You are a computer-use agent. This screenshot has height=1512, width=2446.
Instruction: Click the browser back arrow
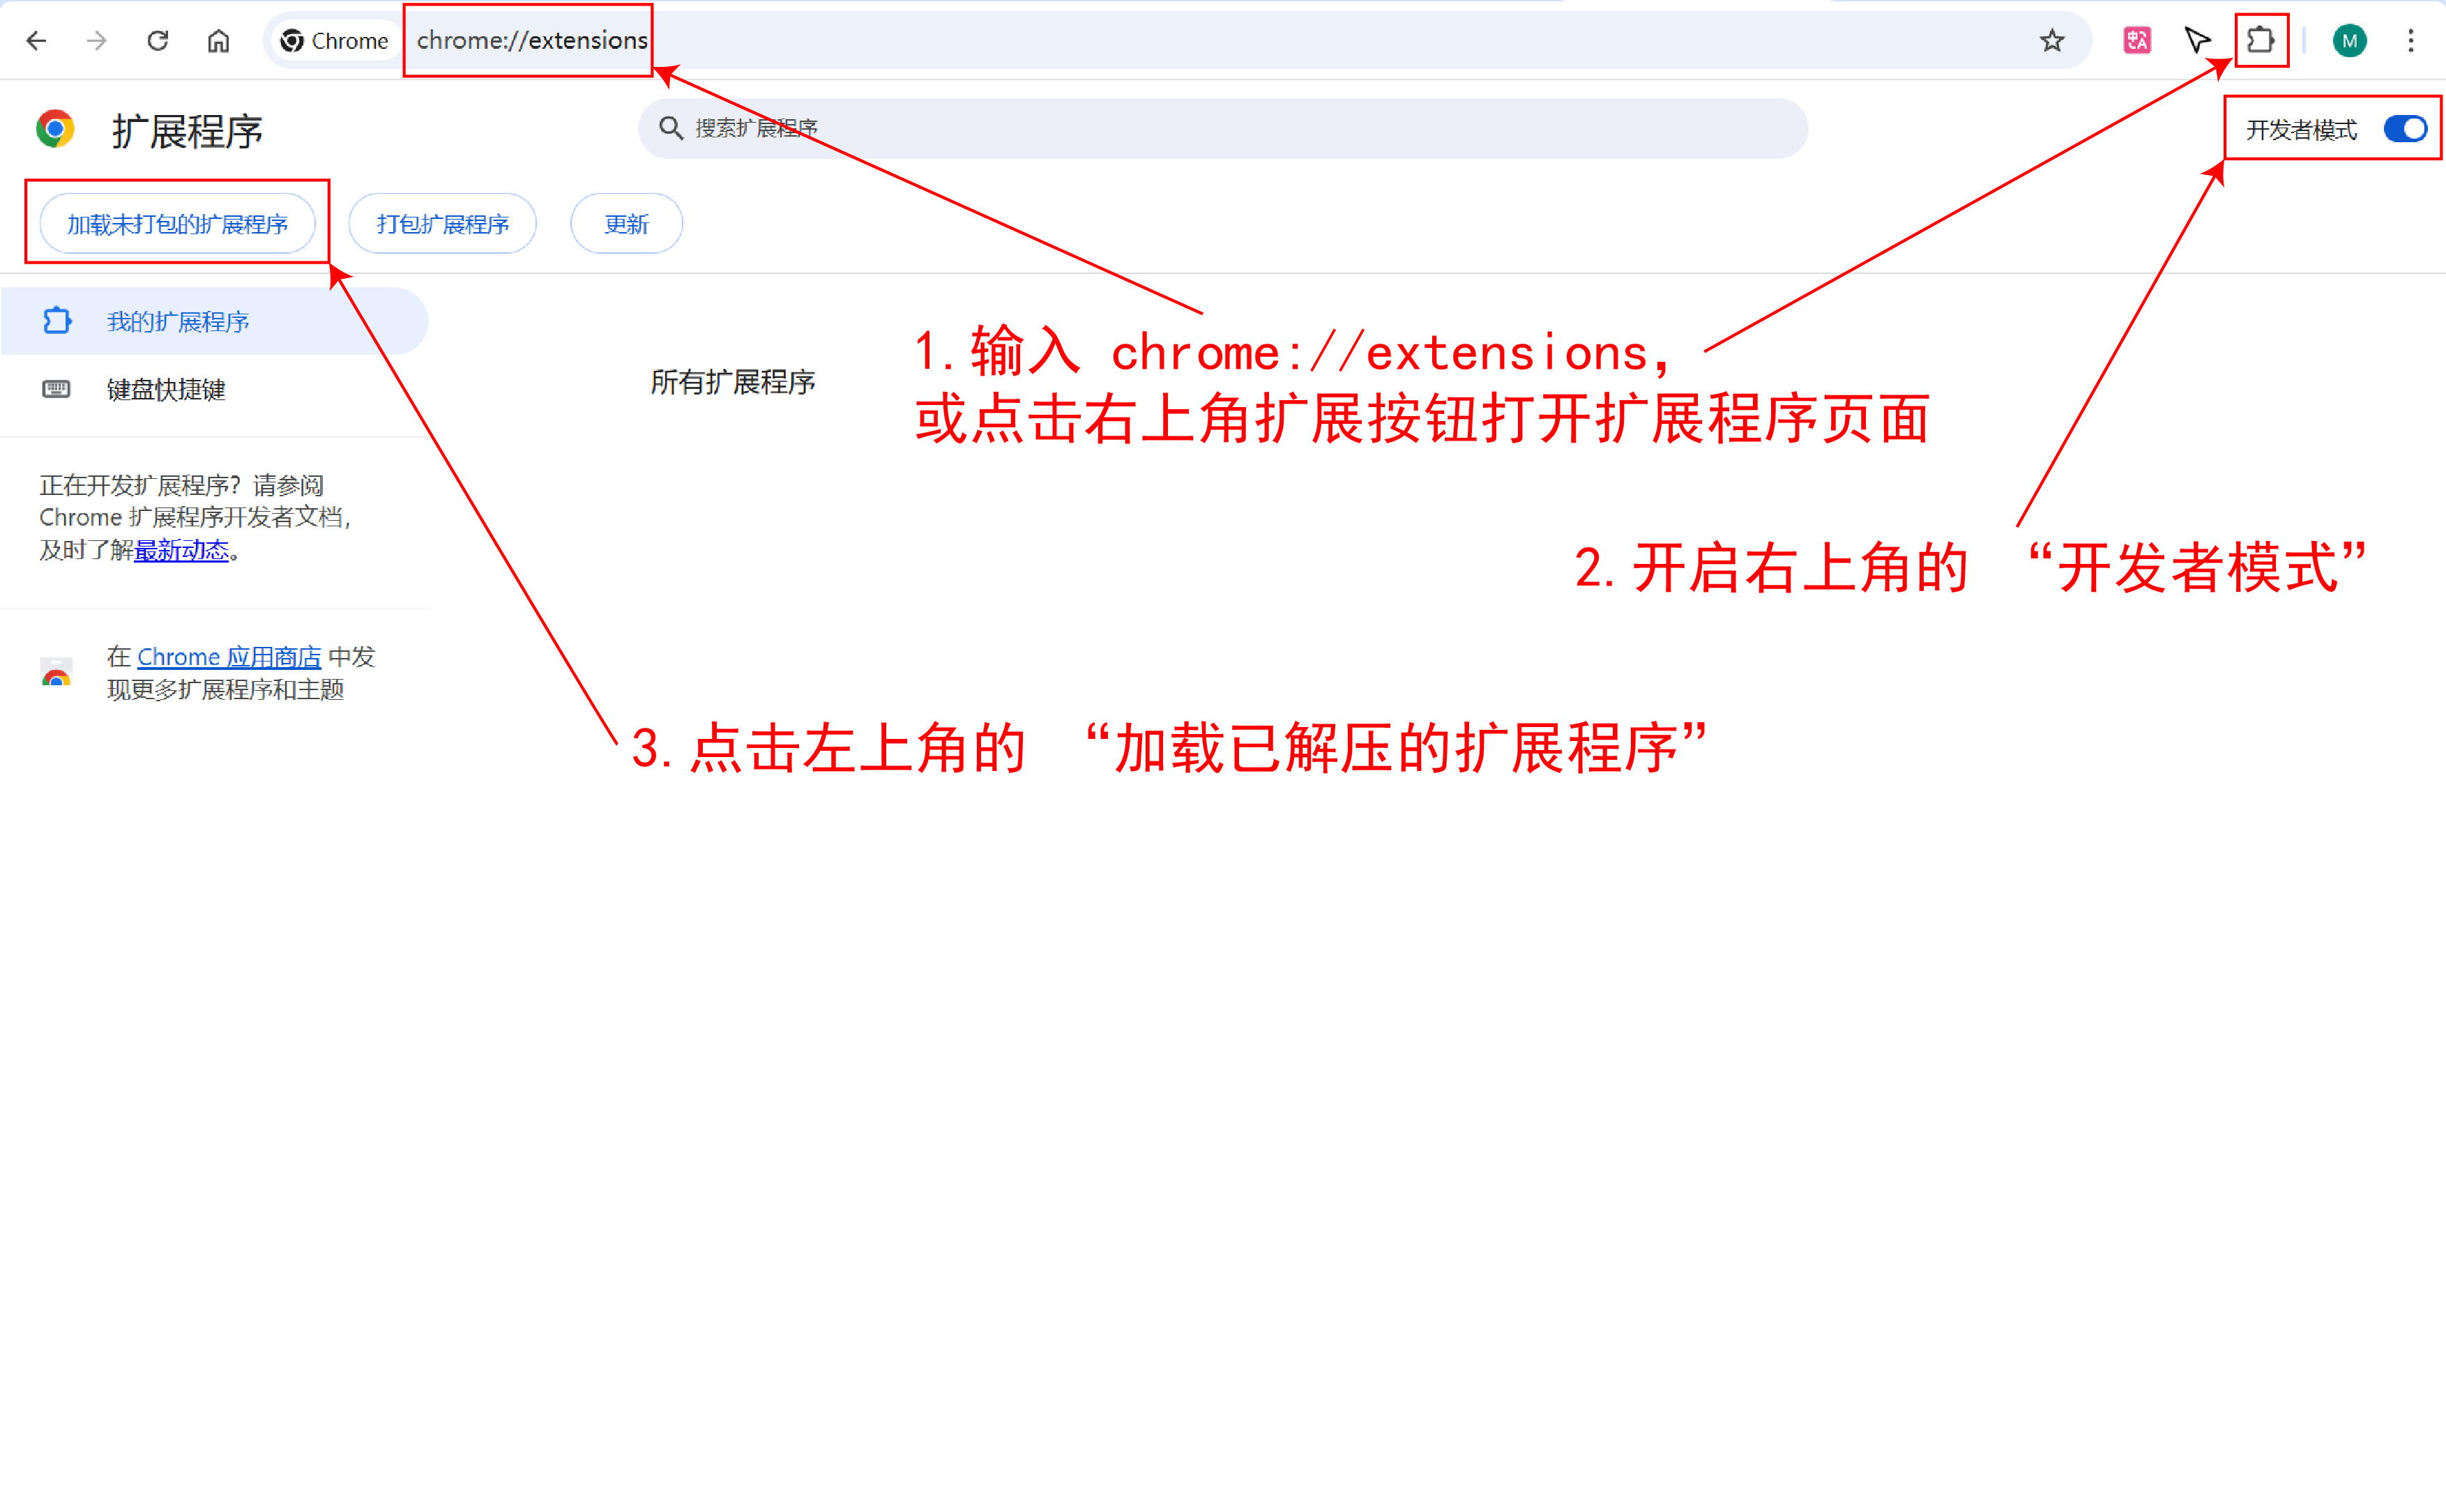(x=37, y=41)
